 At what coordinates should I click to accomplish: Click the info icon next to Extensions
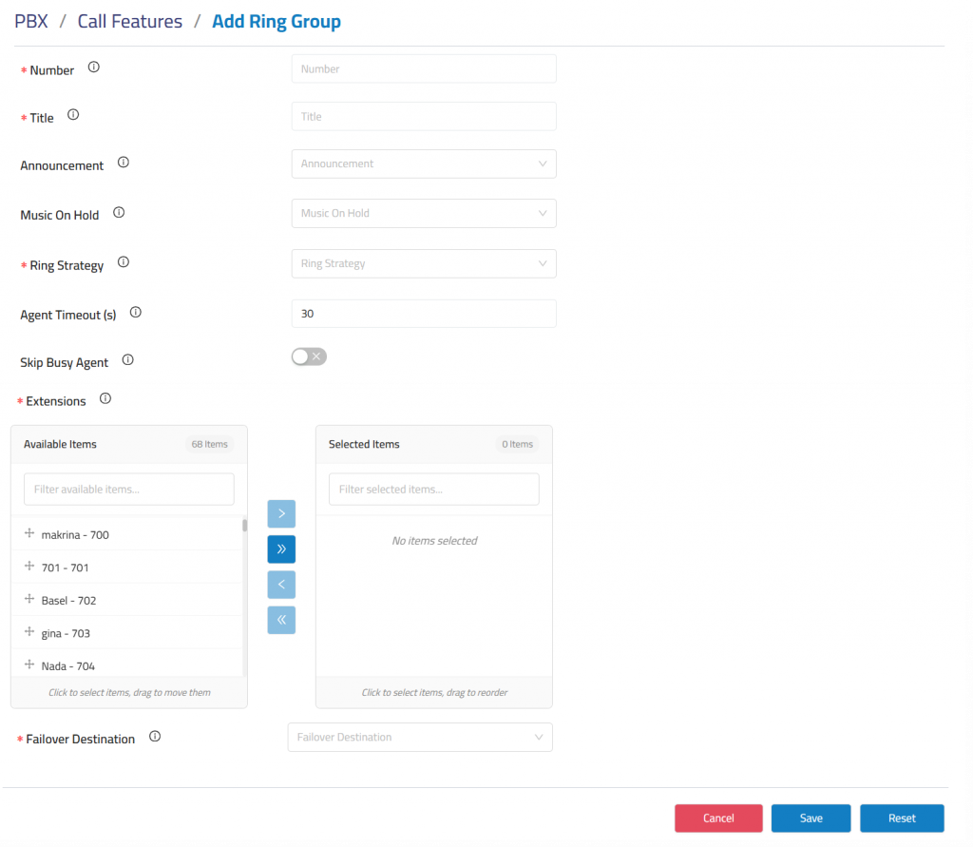pyautogui.click(x=105, y=399)
